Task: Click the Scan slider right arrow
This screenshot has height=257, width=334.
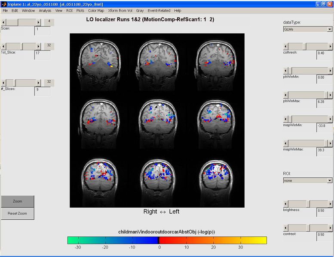Action: click(39, 22)
